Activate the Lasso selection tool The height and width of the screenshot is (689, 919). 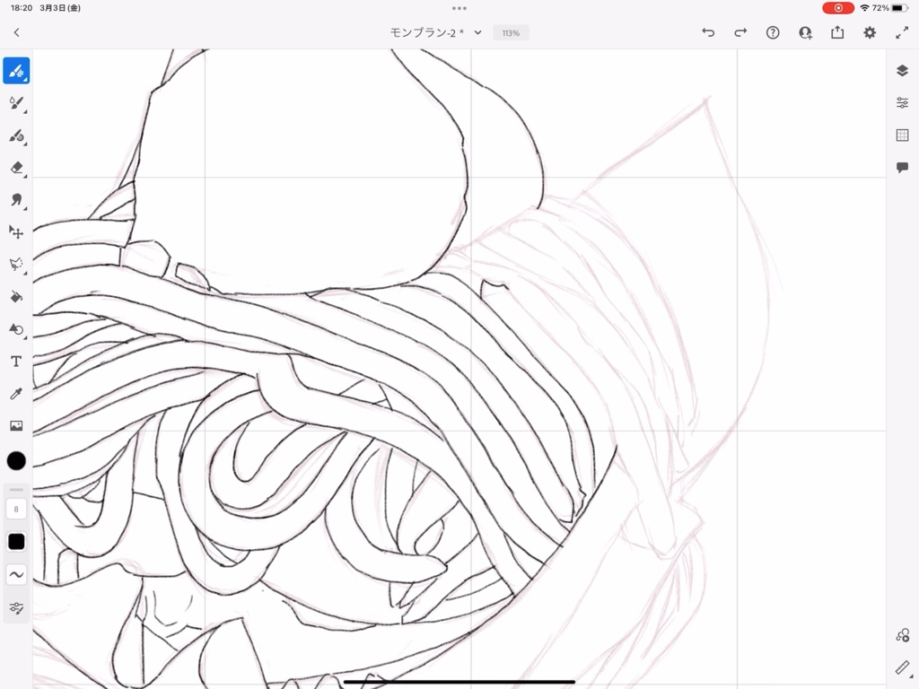coord(16,263)
